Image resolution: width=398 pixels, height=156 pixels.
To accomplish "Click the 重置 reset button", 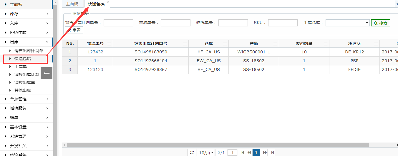I will tap(74, 30).
